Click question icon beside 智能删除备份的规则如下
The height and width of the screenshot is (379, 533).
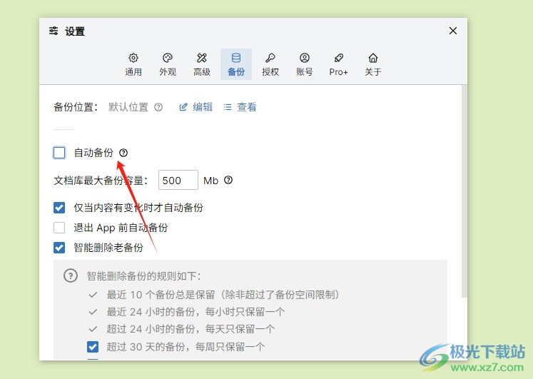(x=71, y=276)
